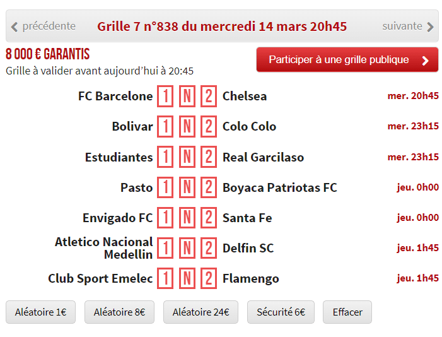Pick 1 for Atletico Nacional Medellin match
This screenshot has height=337, width=442.
coord(165,248)
